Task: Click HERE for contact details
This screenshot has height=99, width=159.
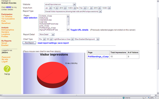Action: pyautogui.click(x=8, y=7)
